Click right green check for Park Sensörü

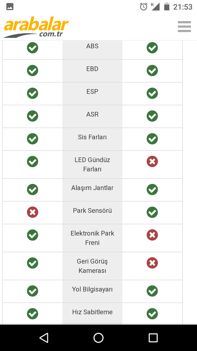pyautogui.click(x=152, y=212)
